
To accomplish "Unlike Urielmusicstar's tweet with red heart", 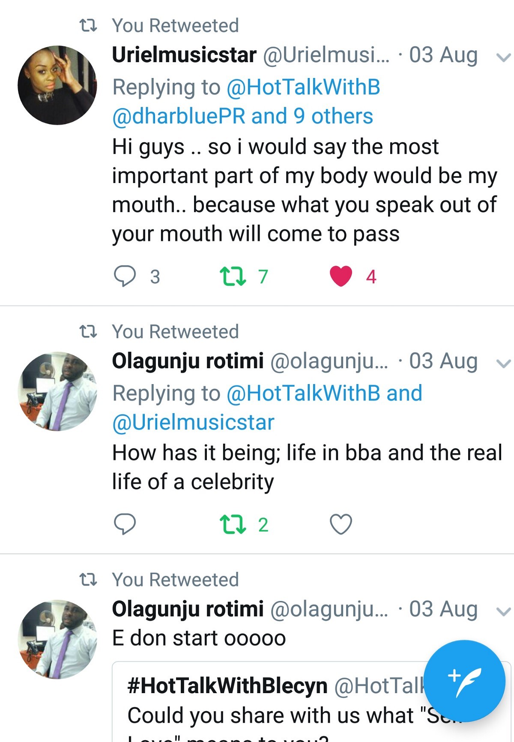I will coord(341,276).
